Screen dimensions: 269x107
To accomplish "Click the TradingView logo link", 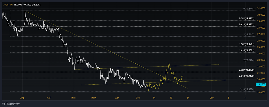I will tap(11, 103).
